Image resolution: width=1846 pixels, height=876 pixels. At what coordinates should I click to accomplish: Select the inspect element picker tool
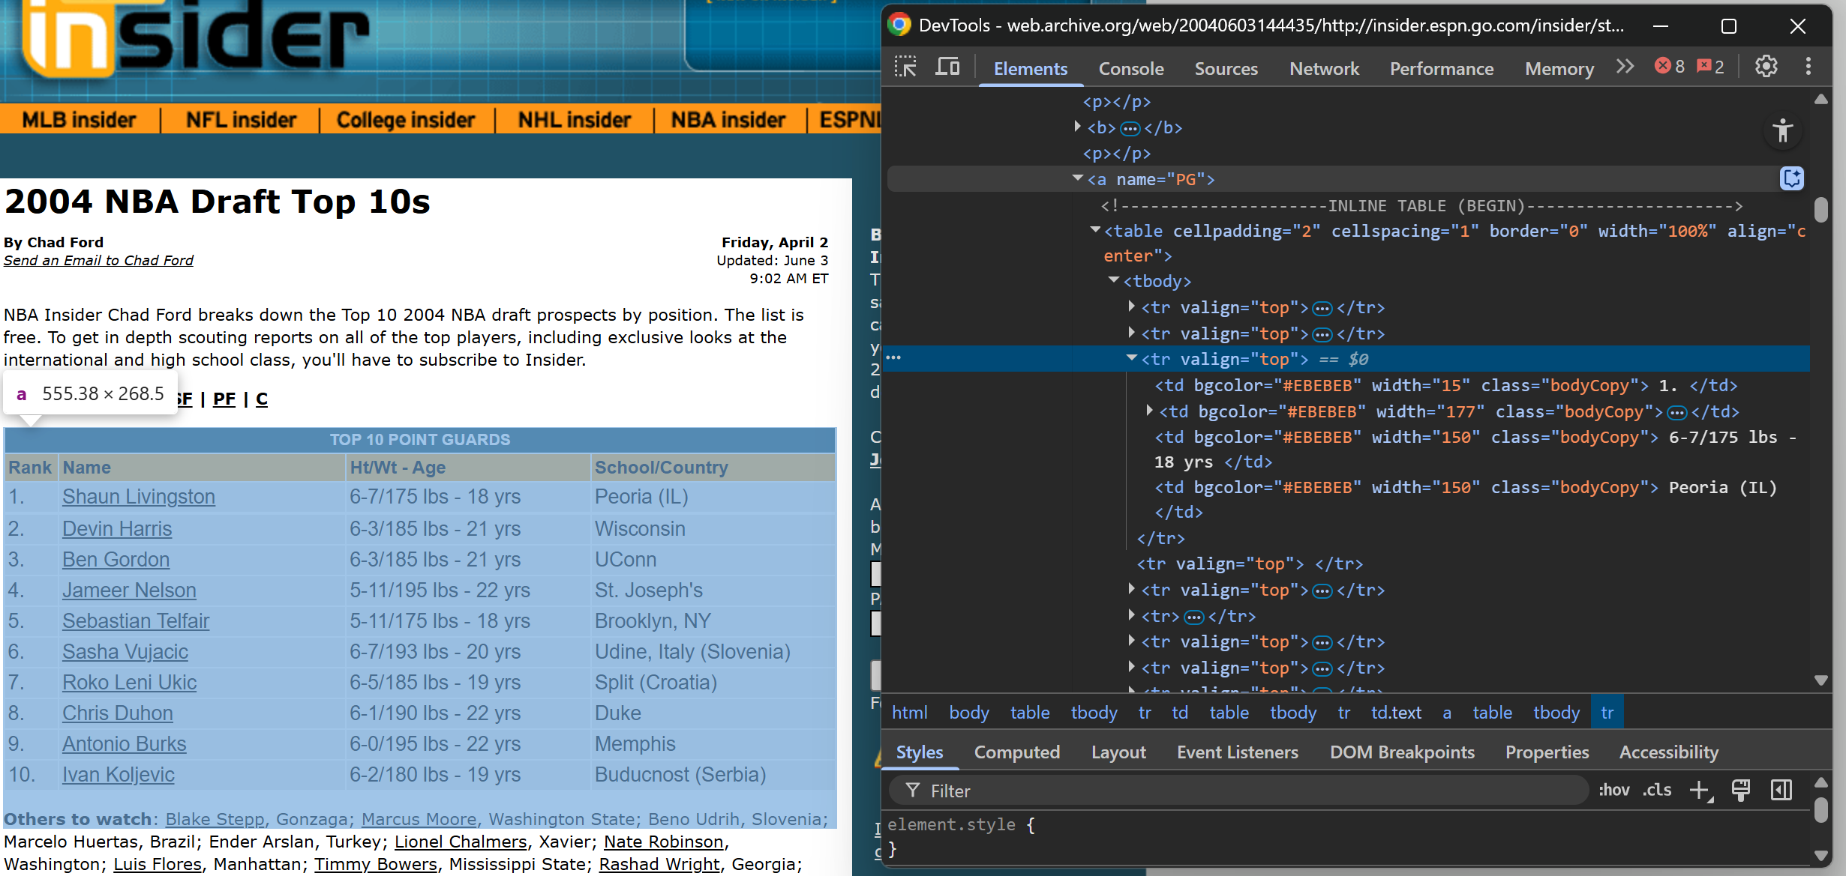(x=905, y=67)
